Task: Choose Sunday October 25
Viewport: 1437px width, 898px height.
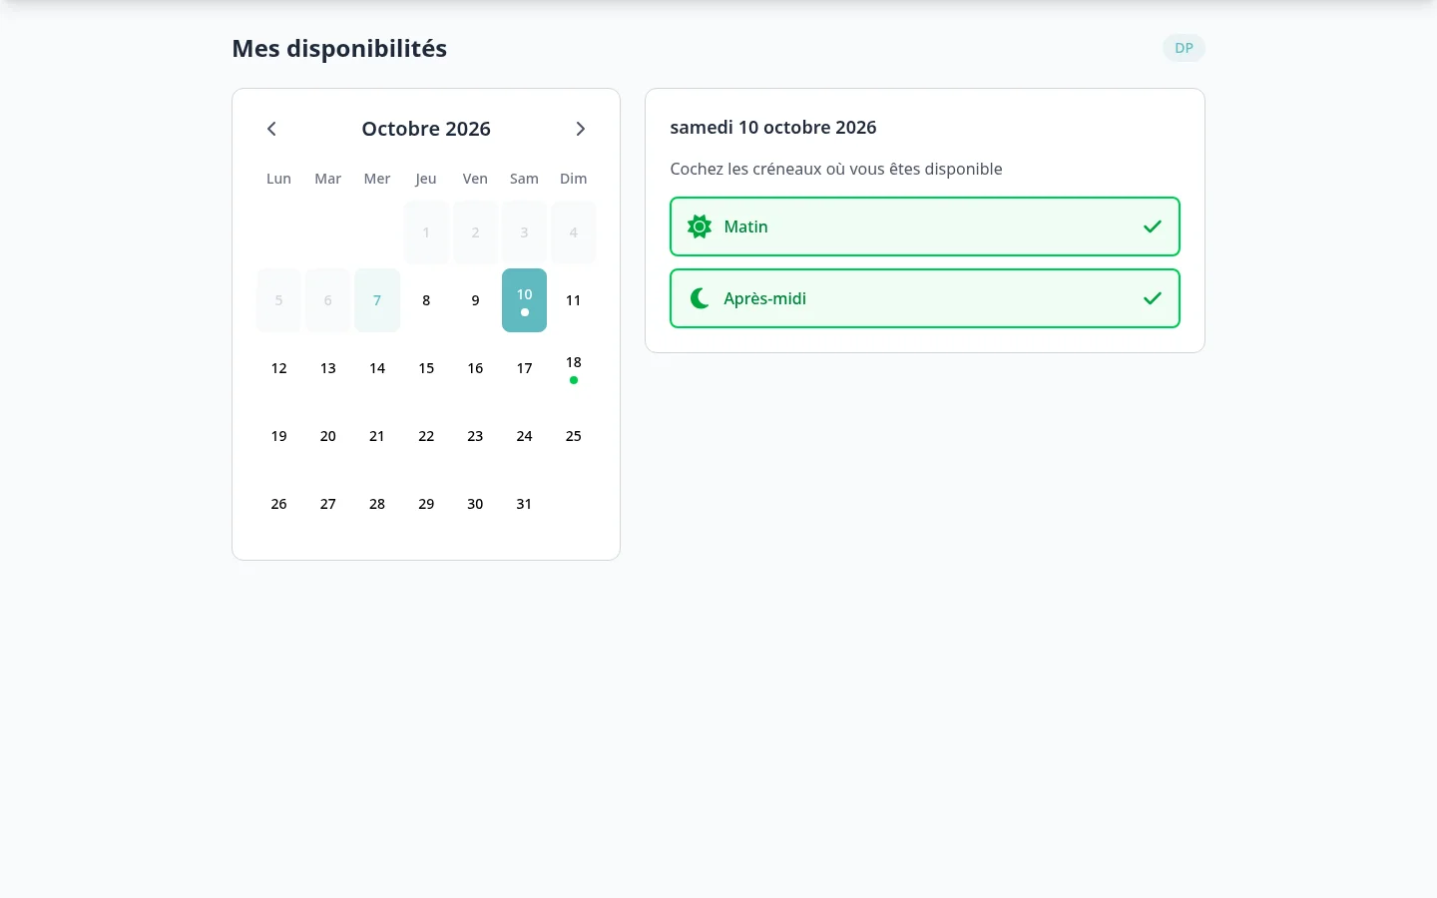Action: point(573,436)
